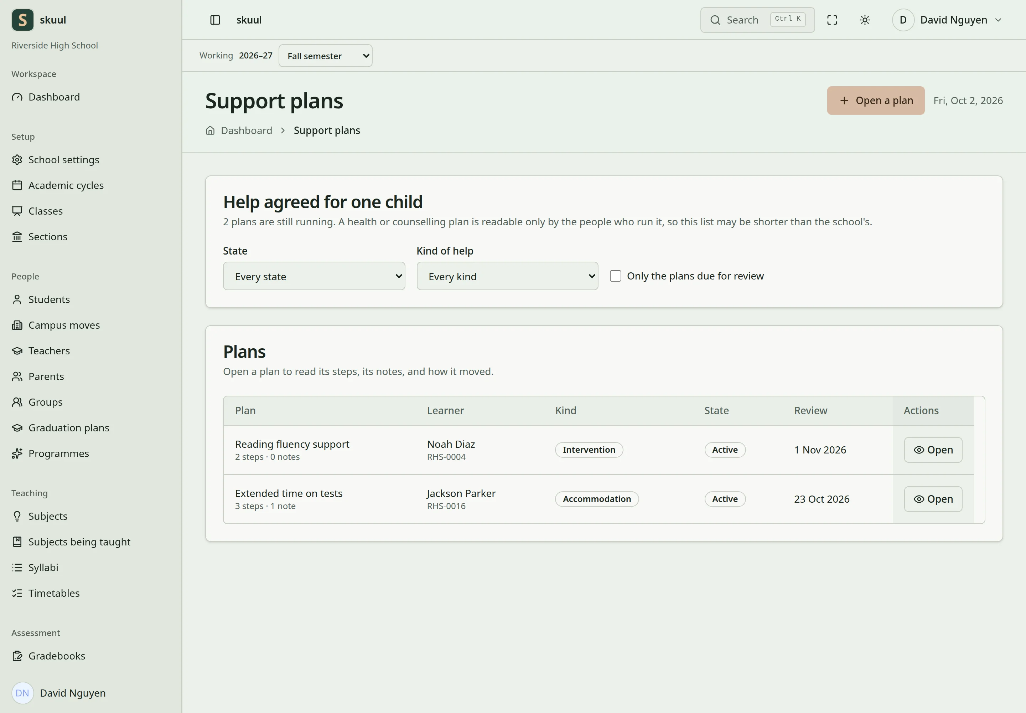This screenshot has height=713, width=1026.
Task: Click the Academic cycles calendar icon
Action: [x=17, y=185]
